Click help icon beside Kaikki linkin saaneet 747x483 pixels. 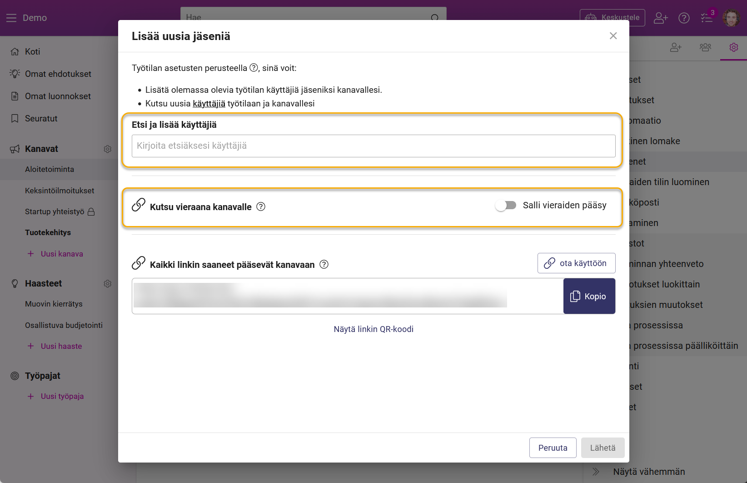tap(324, 265)
